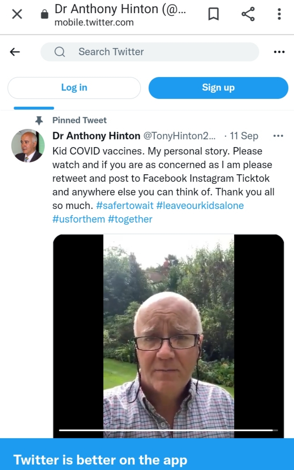Open the Dr Anthony Hinton name link
Screen dimensions: 294x470
pos(96,136)
